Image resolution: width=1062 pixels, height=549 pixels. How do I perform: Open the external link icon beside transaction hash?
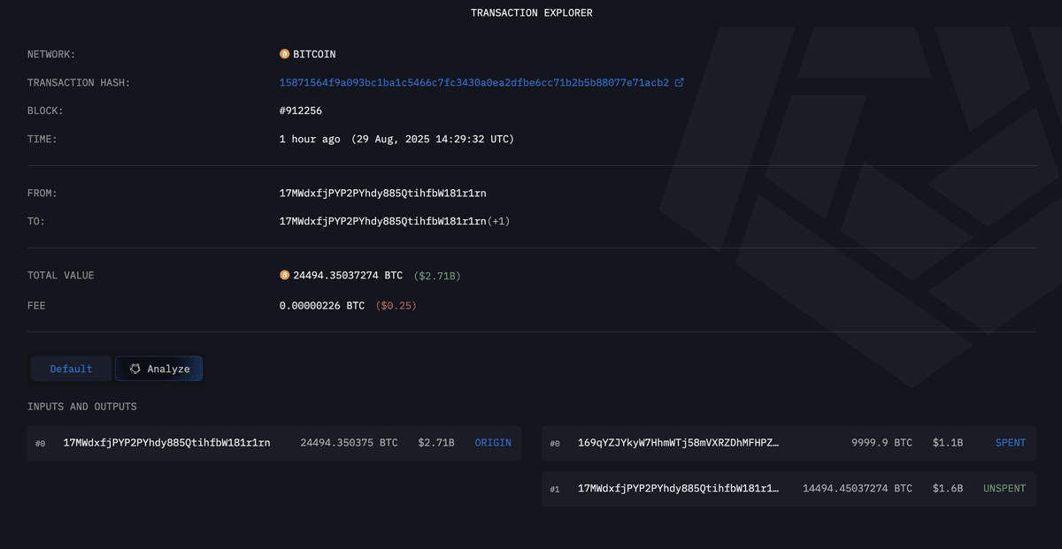point(679,82)
